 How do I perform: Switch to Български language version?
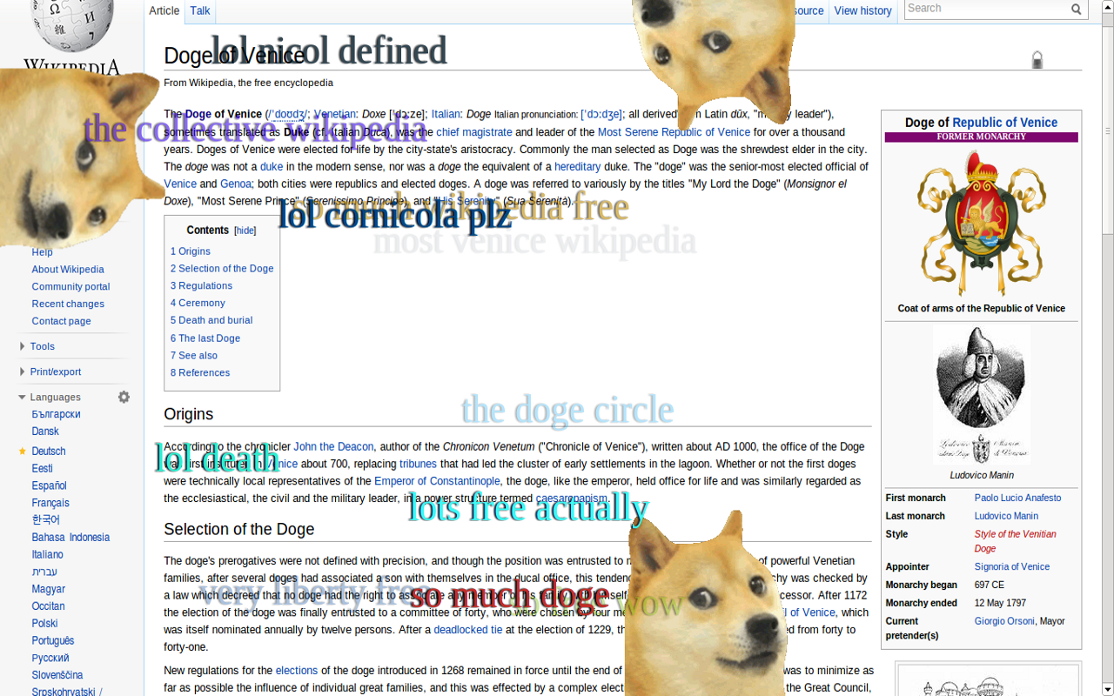(x=56, y=414)
